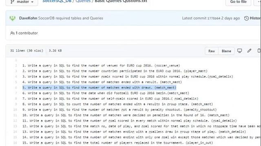Click line number 11 in the gutter
The height and width of the screenshot is (146, 261).
[x=15, y=115]
